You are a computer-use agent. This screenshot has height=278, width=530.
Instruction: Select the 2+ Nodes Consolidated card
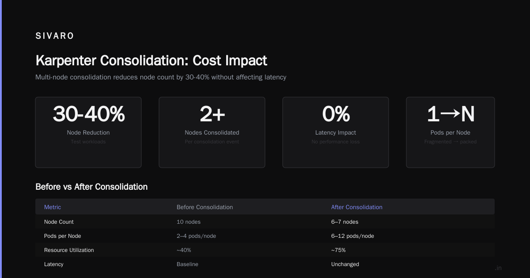tap(212, 132)
